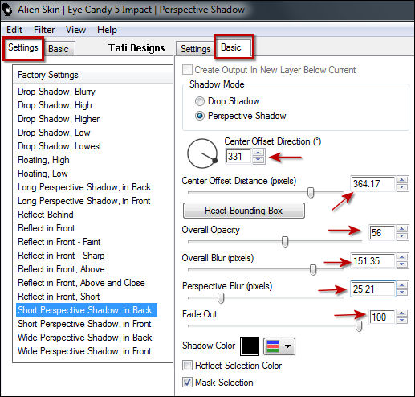
Task: Pick the Reflect in Front, Above preset
Action: [61, 269]
